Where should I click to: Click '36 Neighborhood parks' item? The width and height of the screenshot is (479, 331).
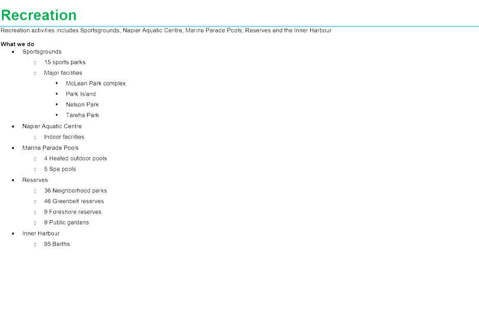[x=76, y=191]
